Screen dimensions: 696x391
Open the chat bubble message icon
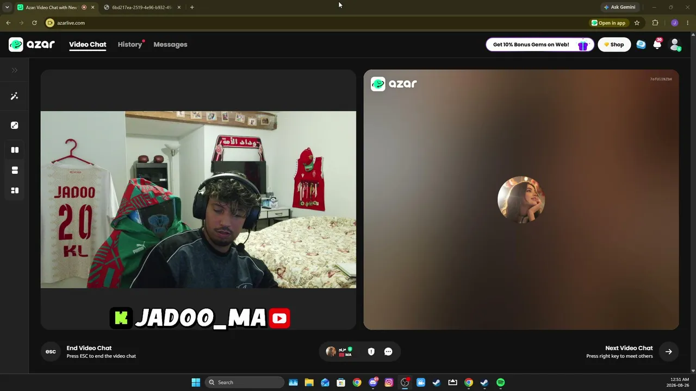click(x=388, y=351)
